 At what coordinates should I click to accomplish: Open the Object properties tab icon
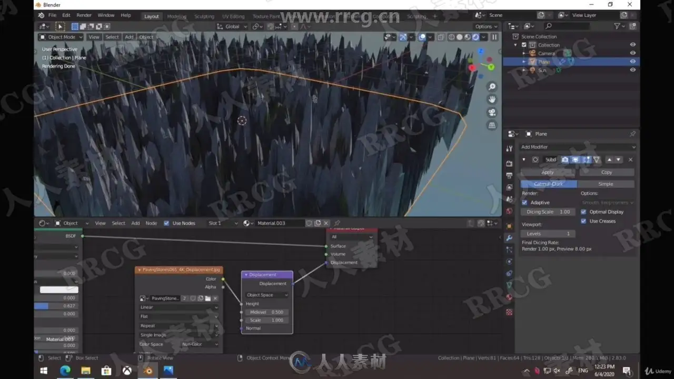coord(509,226)
